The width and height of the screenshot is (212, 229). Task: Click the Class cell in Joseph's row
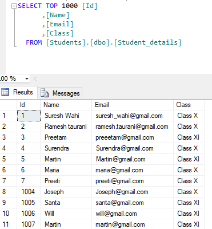189,192
